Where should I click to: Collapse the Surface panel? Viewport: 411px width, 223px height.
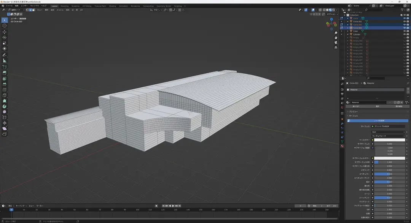pos(352,116)
